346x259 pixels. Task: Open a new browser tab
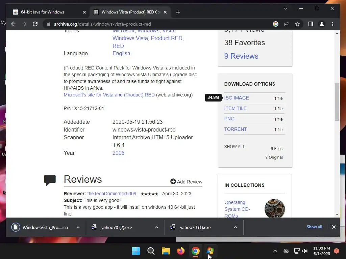click(x=178, y=12)
